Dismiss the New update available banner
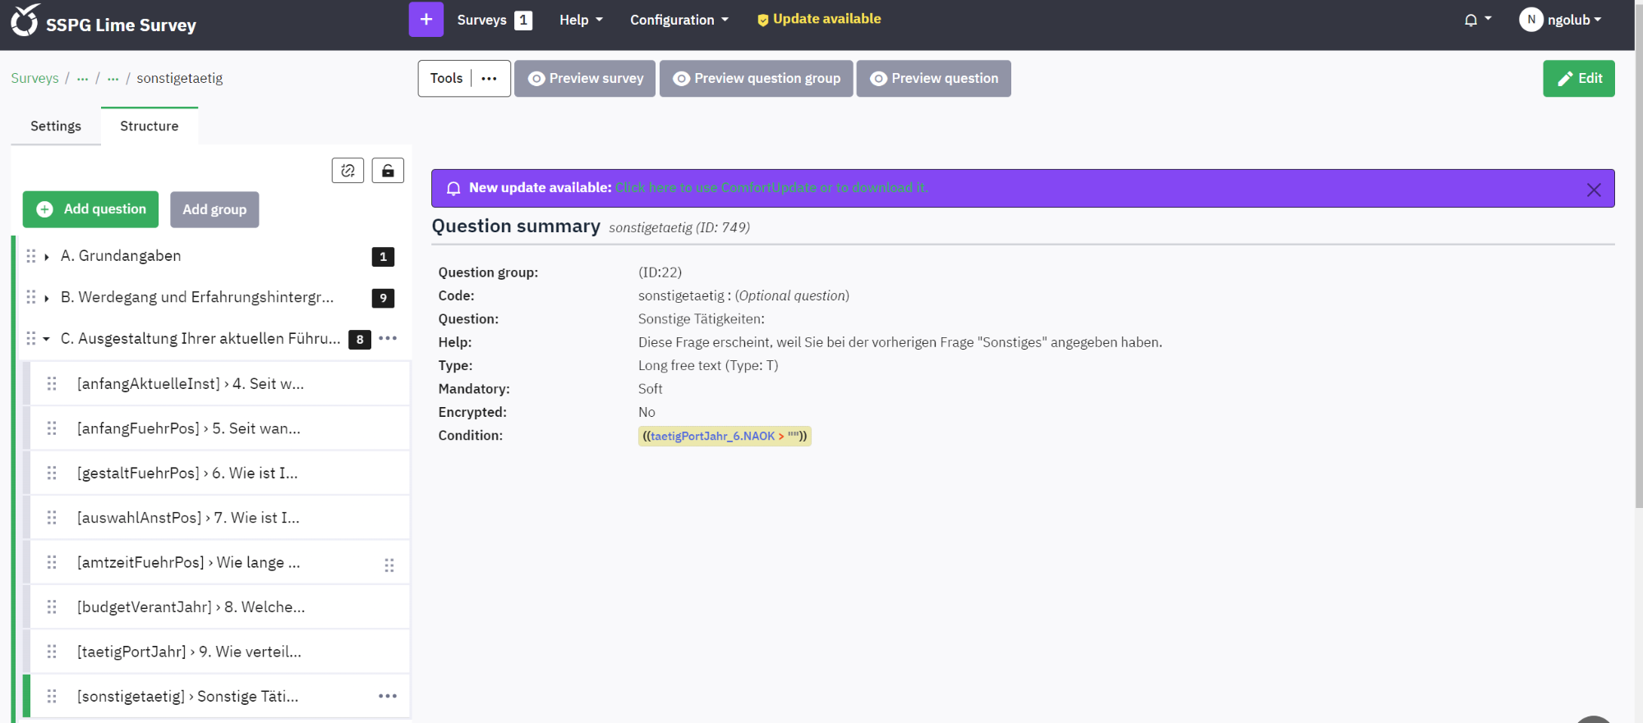Image resolution: width=1643 pixels, height=723 pixels. pos(1594,190)
